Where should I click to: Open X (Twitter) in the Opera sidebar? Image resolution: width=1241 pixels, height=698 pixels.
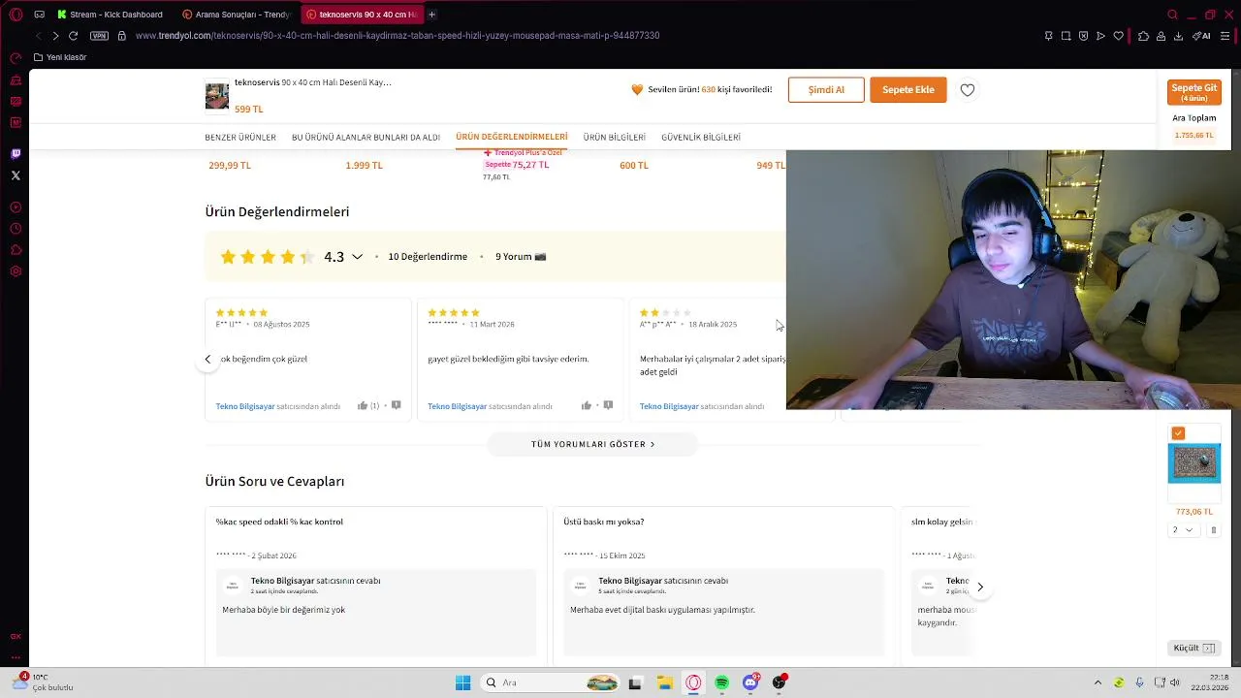16,175
